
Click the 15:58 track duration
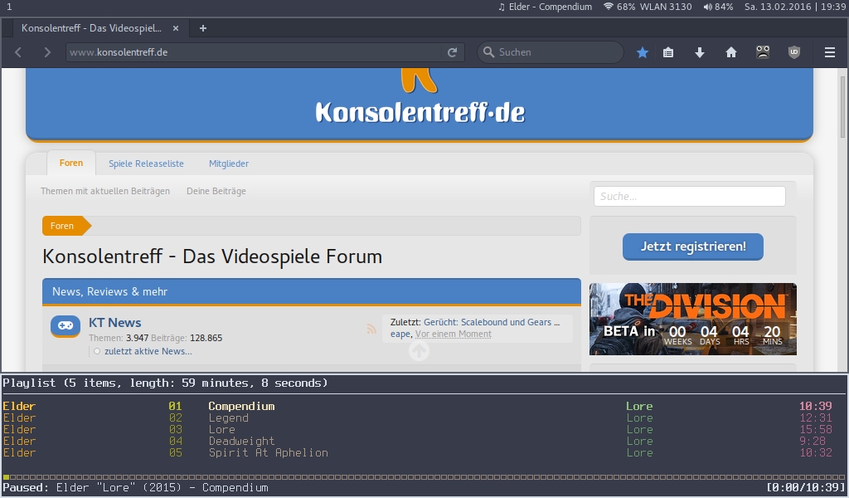pos(816,429)
